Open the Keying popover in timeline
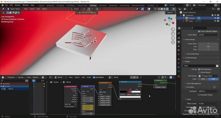The width and height of the screenshot is (221, 118). click(x=21, y=77)
